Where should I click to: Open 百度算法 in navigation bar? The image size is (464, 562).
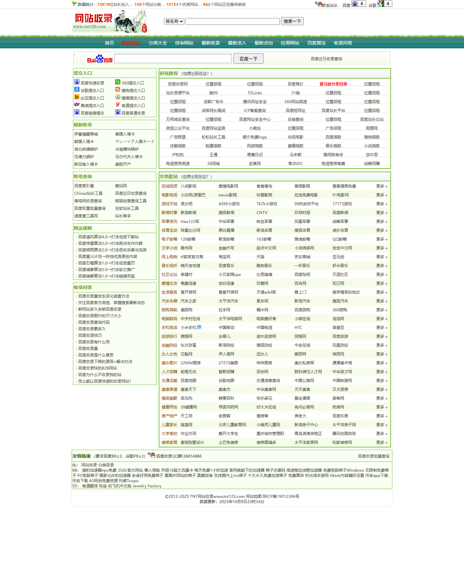(x=316, y=43)
